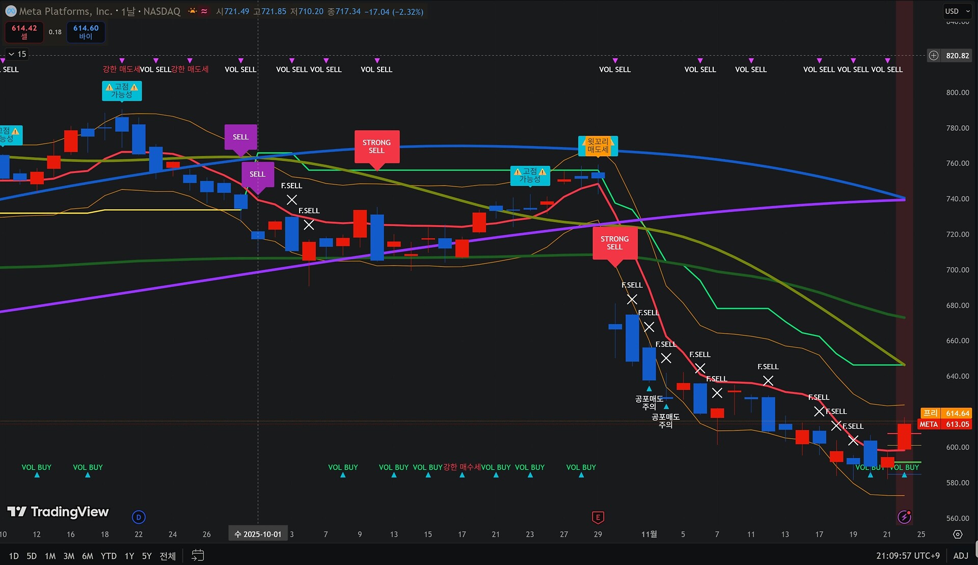Toggle ADJ adjusted data button

[960, 555]
